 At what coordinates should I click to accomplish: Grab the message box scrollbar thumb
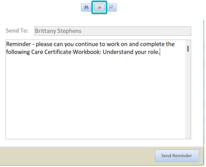pos(188,49)
